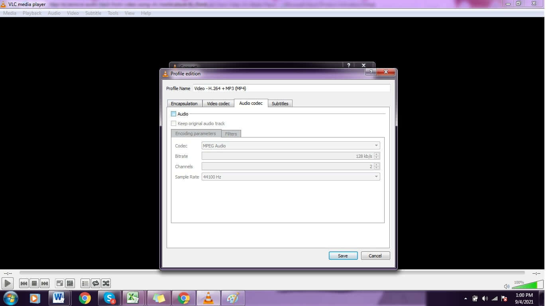Open the Sample Rate 44100 Hz dropdown

pyautogui.click(x=291, y=177)
